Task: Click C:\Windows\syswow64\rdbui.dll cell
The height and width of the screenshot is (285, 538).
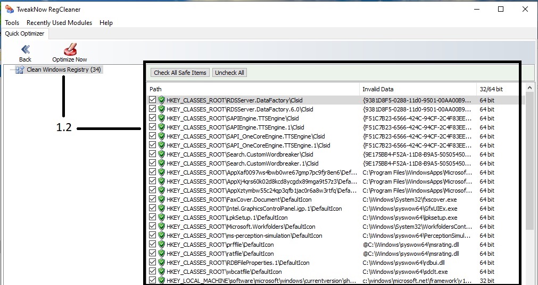Action: [404, 263]
